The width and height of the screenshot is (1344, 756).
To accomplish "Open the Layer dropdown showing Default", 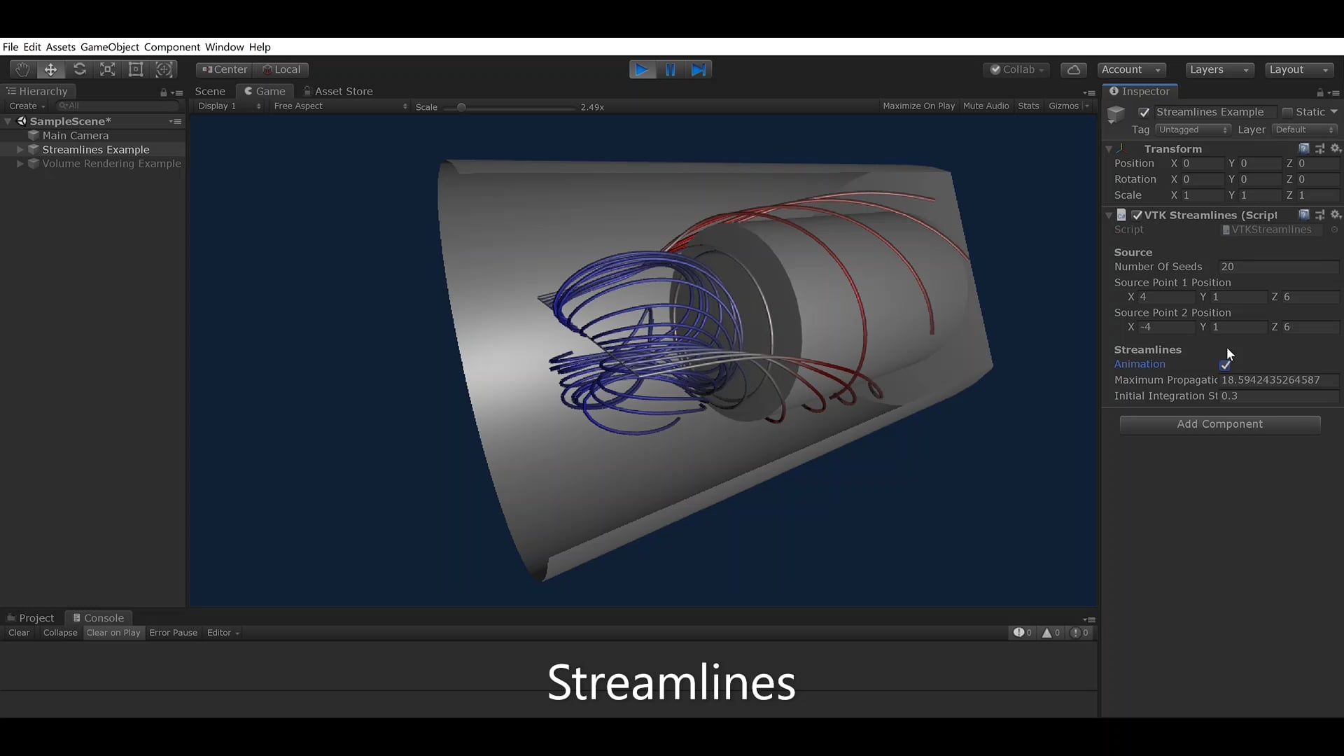I will (1305, 129).
